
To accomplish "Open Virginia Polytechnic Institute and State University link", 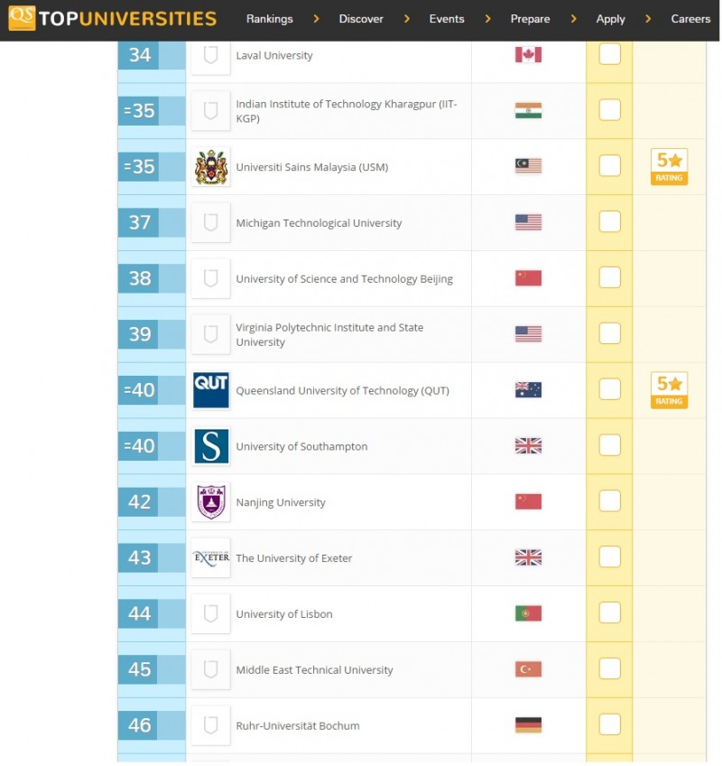I will coord(329,334).
